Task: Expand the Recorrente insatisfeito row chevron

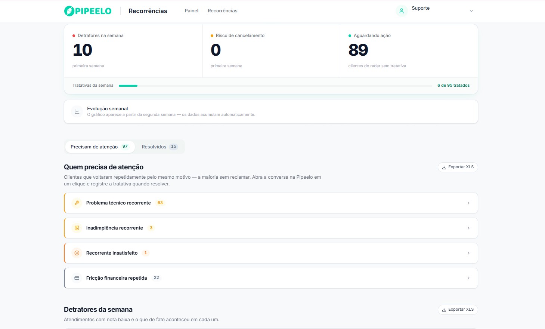Action: 468,253
